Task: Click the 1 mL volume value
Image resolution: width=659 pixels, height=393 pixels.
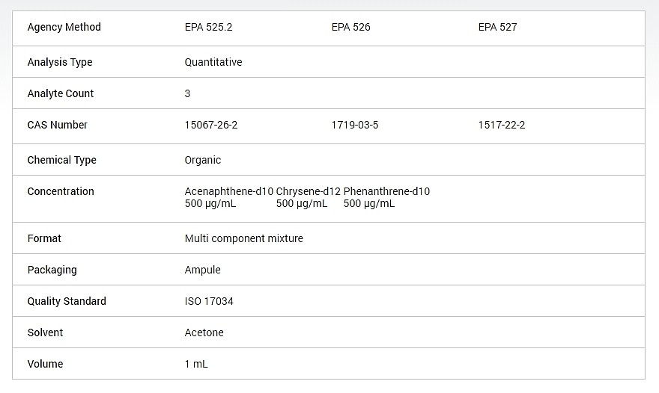Action: tap(196, 365)
